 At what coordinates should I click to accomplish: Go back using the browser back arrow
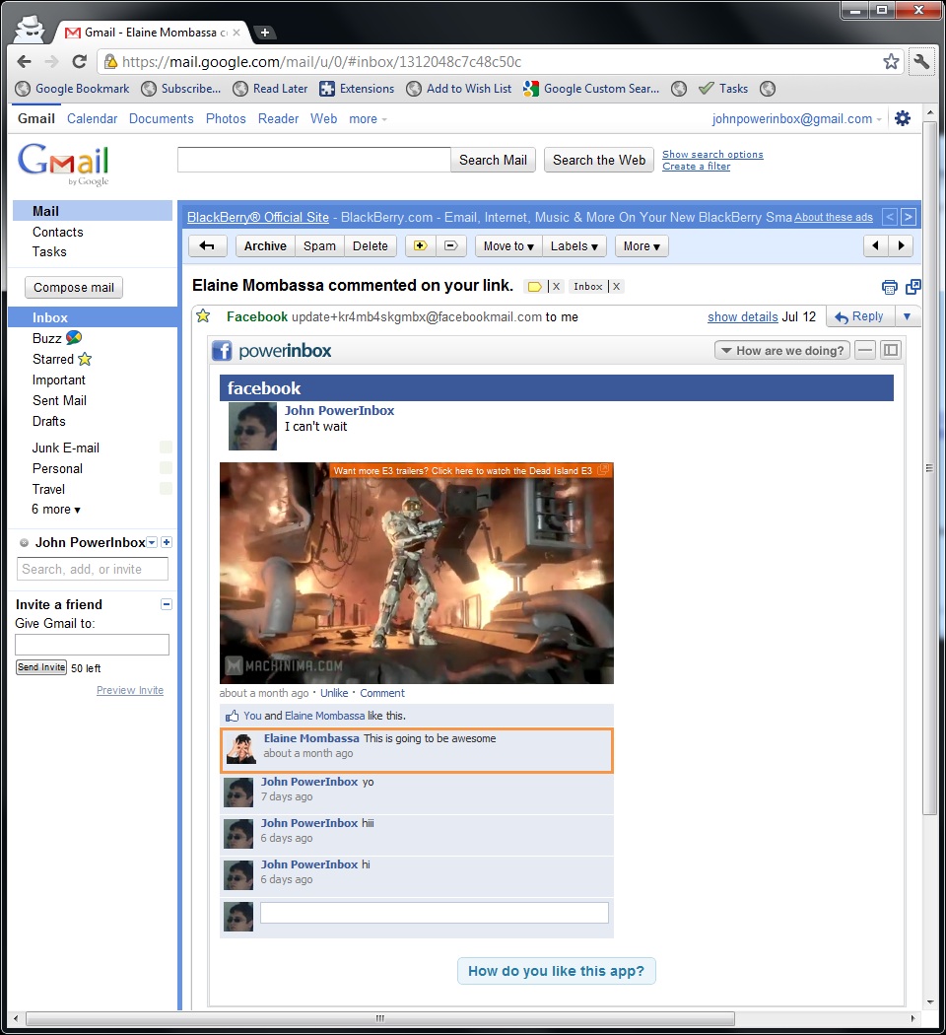point(25,62)
